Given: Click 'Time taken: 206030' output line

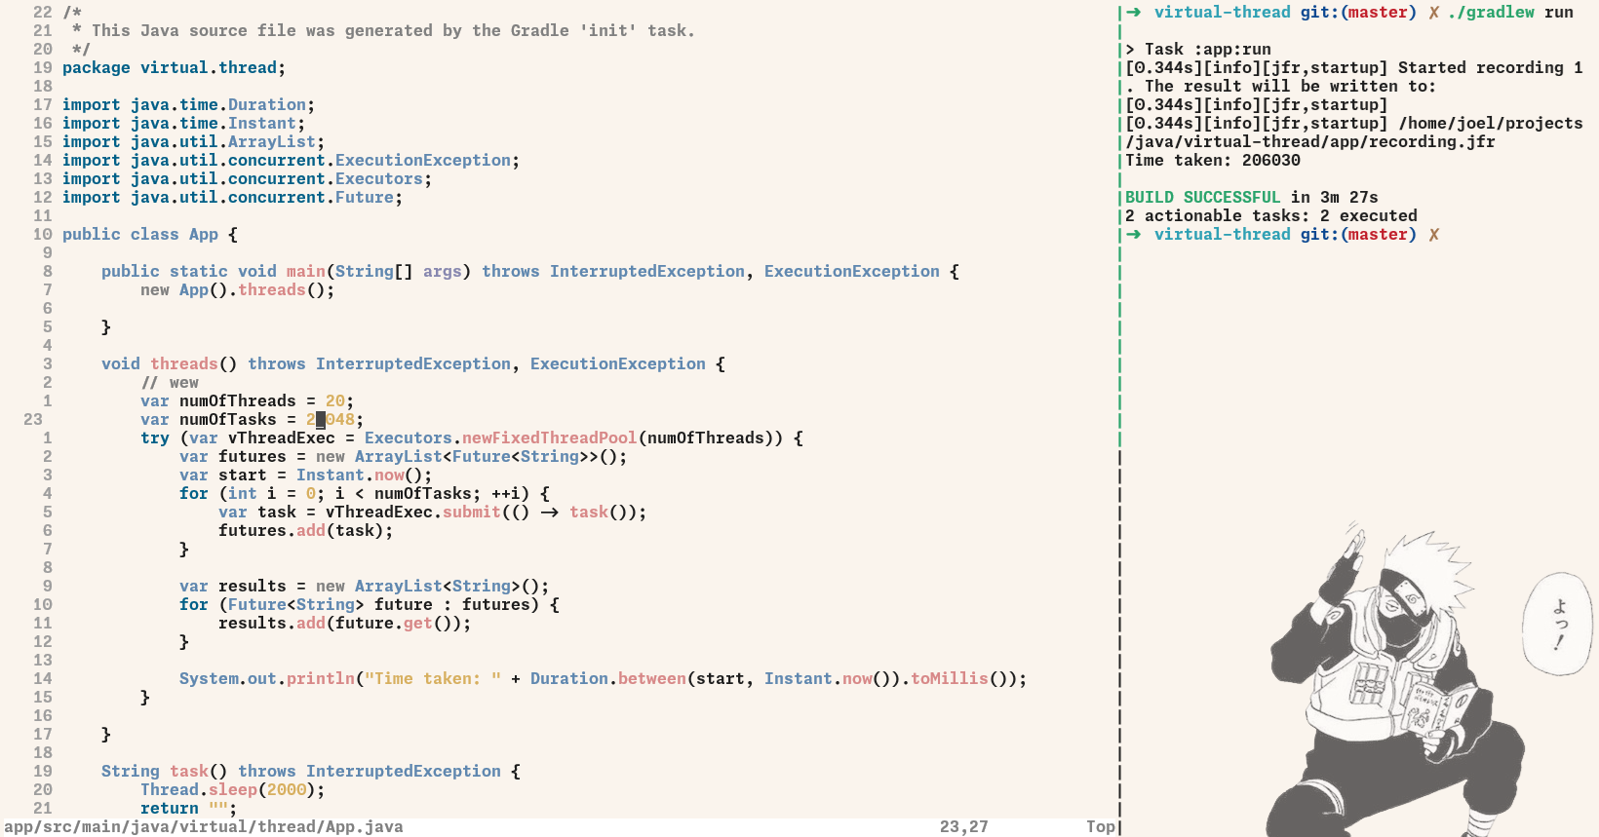Looking at the screenshot, I should pyautogui.click(x=1213, y=160).
